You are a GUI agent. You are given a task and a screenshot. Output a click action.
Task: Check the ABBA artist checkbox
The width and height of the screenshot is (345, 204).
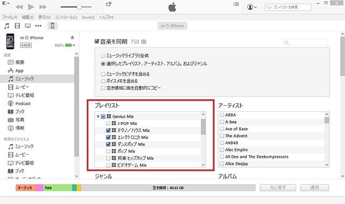[x=222, y=115]
